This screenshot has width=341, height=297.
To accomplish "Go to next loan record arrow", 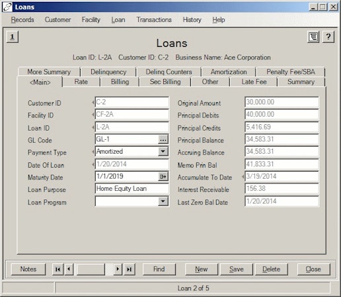I will pos(118,269).
